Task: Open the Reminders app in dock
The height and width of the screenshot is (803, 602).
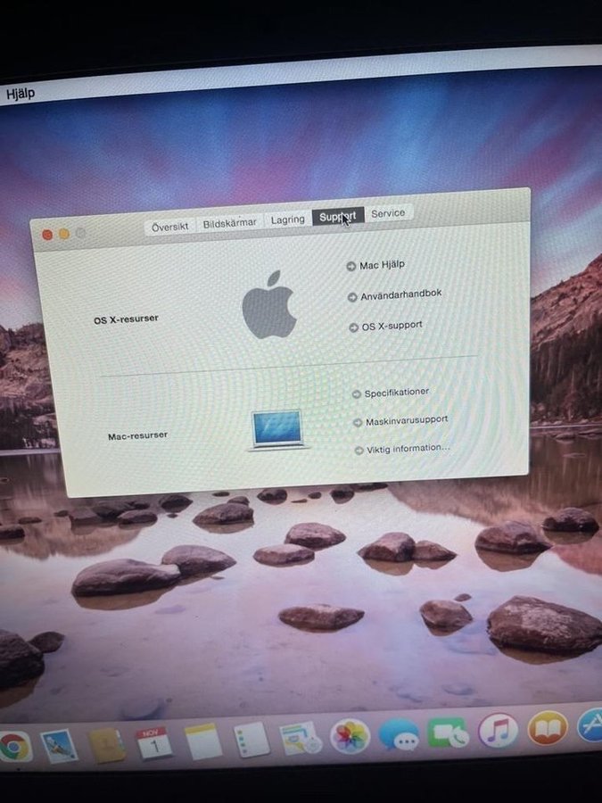Action: coord(252,740)
